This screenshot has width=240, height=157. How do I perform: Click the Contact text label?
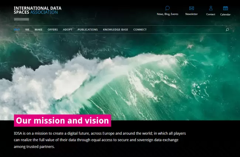click(x=210, y=14)
